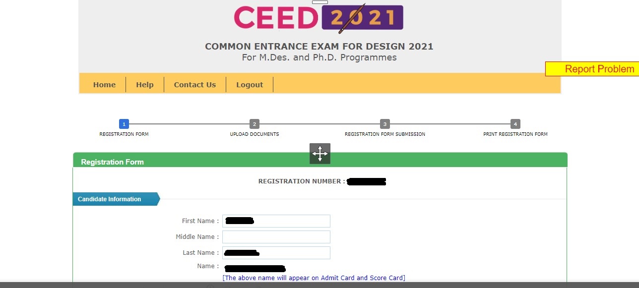This screenshot has height=288, width=639.
Task: Click inside the Last Name field
Action: tap(276, 252)
